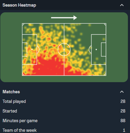Click the Minutes per game value 88
Screen dimensions: 130x133
click(x=123, y=121)
